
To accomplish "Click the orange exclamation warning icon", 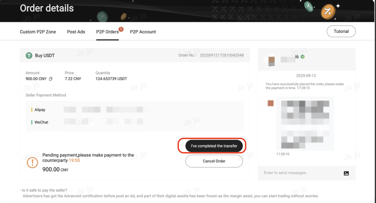I will pyautogui.click(x=32, y=163).
